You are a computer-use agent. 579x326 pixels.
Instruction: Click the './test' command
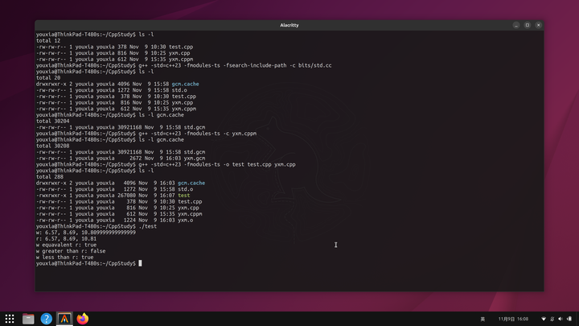pyautogui.click(x=148, y=226)
